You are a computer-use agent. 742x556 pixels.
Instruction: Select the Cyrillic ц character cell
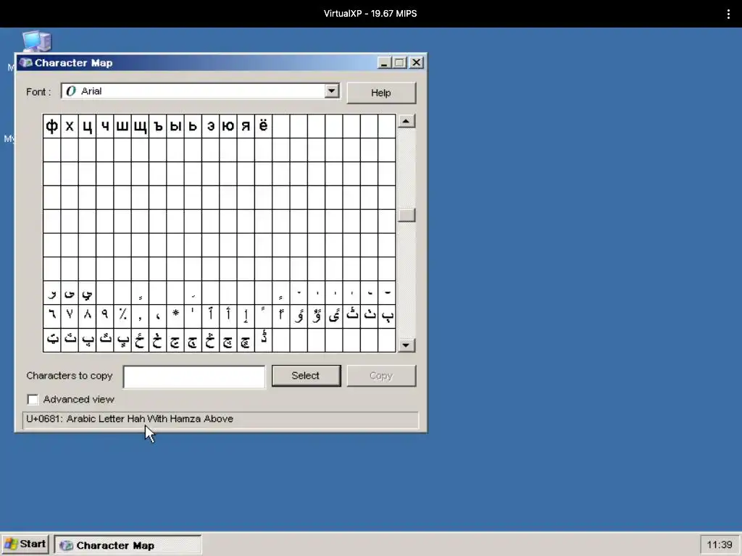pyautogui.click(x=87, y=126)
